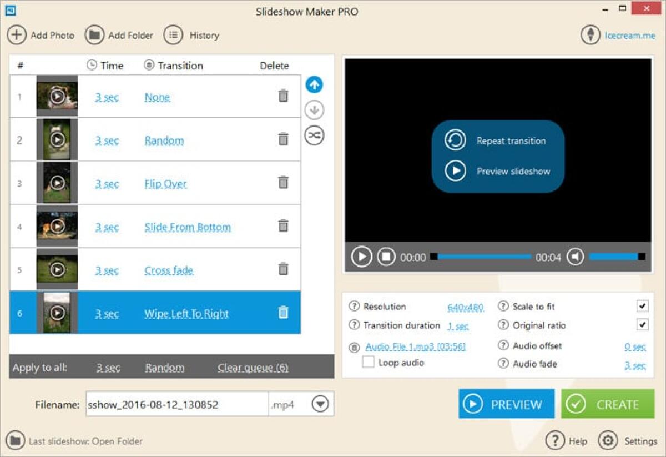Open the output format dropdown next to .mp4
666x457 pixels.
click(x=319, y=405)
